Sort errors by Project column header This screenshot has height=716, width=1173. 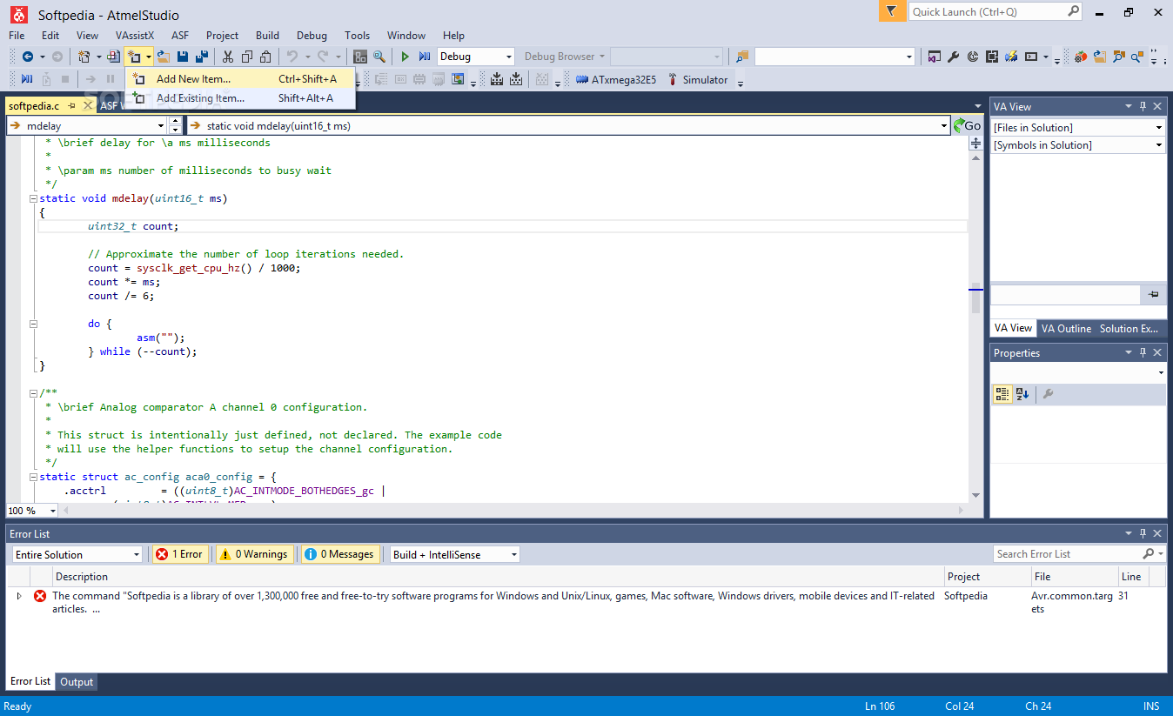pos(987,576)
